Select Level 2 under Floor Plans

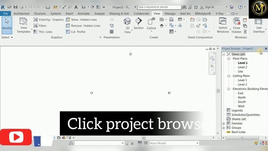coord(242,67)
